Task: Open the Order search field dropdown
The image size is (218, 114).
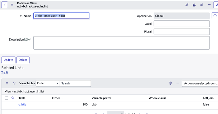Action: (48, 83)
